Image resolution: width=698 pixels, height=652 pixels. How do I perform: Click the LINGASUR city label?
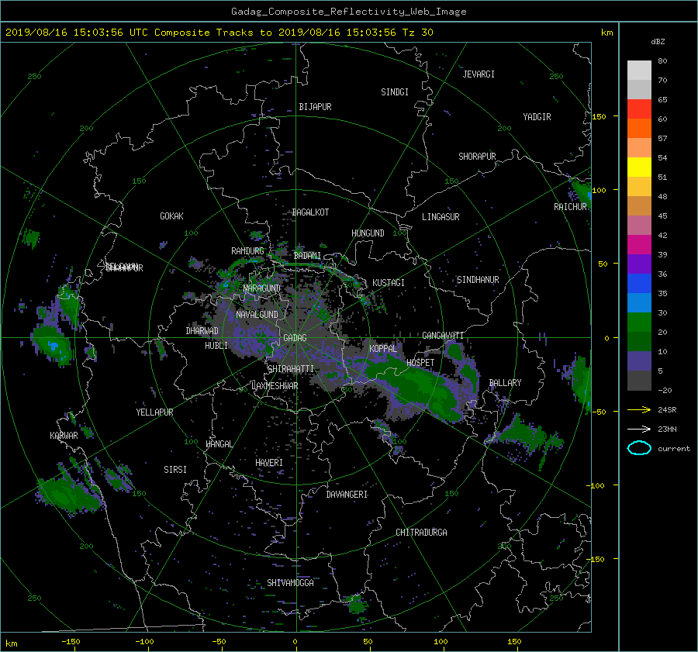tap(441, 217)
